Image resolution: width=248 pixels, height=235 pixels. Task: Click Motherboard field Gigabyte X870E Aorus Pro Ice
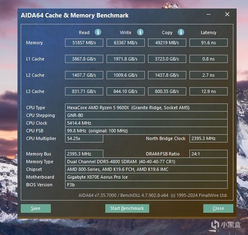(146, 177)
